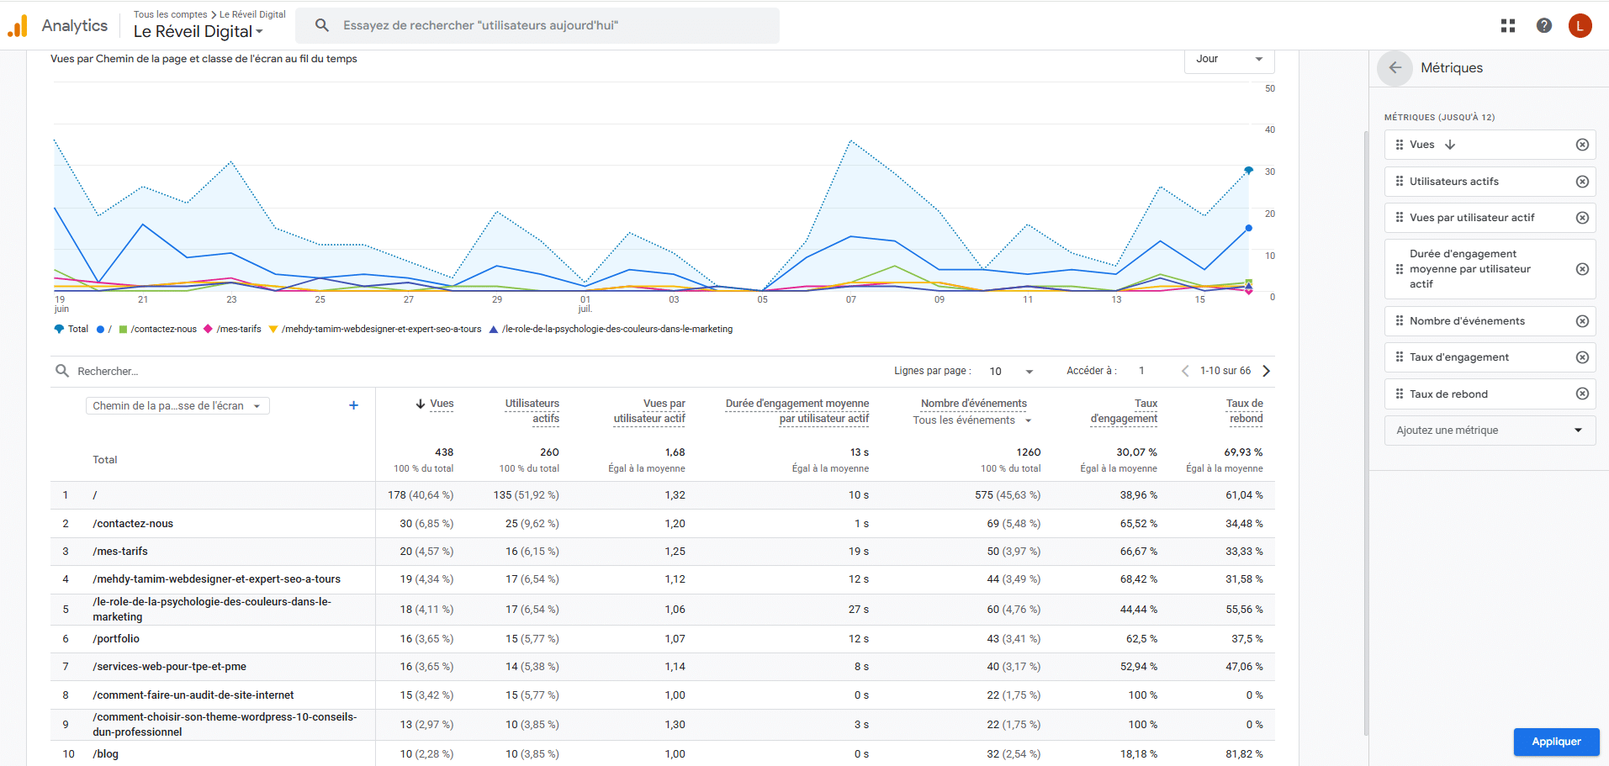Open Le Réveil Digital property selector
The width and height of the screenshot is (1609, 766).
[198, 32]
